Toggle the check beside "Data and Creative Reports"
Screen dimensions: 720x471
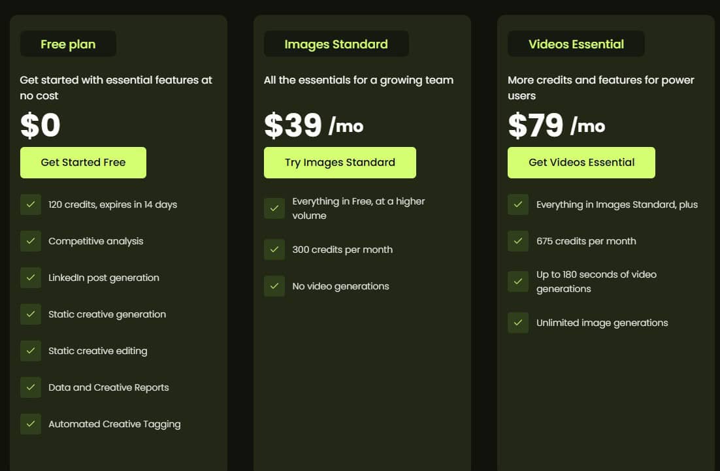31,387
